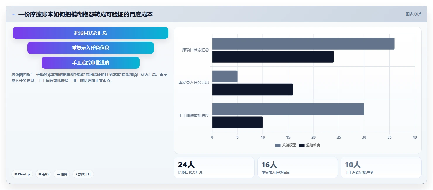
Task: Click the chart axis label 跨项目状态汇总
Action: (x=195, y=50)
